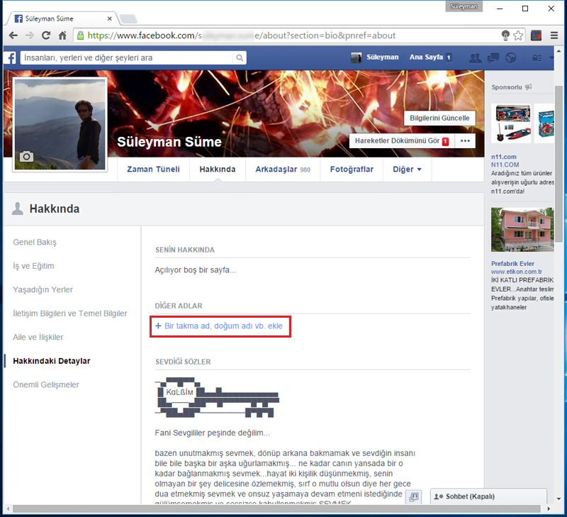Expand the 'Diğer' dropdown on profile
Viewport: 567px width, 517px height.
(407, 169)
